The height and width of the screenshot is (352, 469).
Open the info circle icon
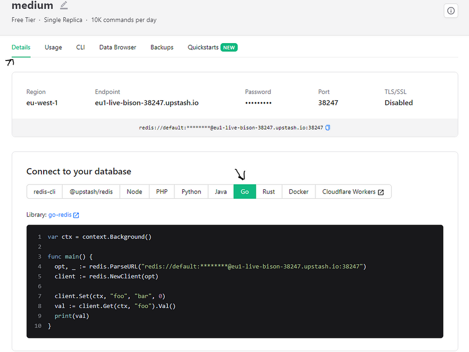click(x=451, y=11)
